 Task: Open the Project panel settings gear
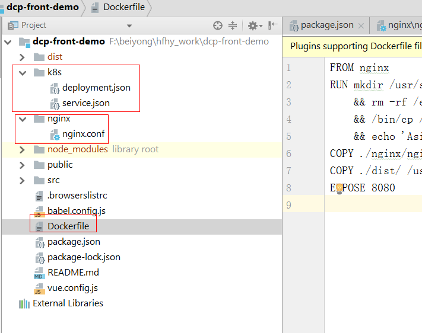(255, 25)
